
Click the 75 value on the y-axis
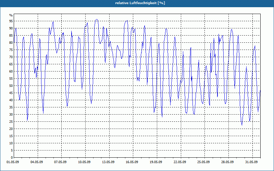[11, 50]
